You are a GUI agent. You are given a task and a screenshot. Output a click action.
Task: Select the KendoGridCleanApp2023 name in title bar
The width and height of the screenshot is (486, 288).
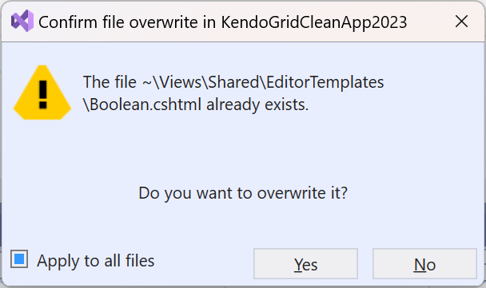[314, 22]
